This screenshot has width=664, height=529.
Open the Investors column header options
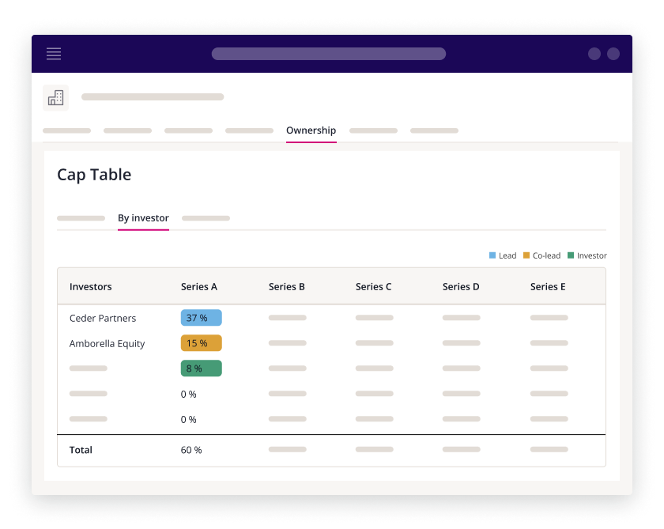tap(90, 286)
